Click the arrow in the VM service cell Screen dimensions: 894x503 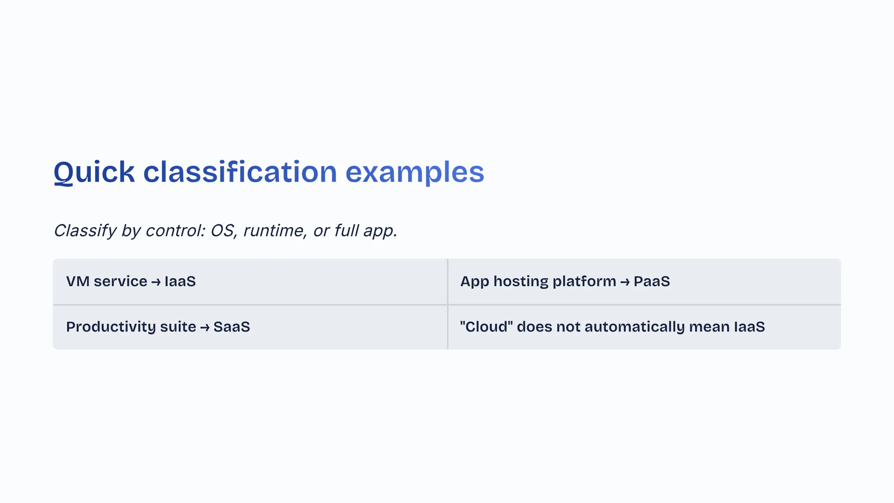[156, 282]
